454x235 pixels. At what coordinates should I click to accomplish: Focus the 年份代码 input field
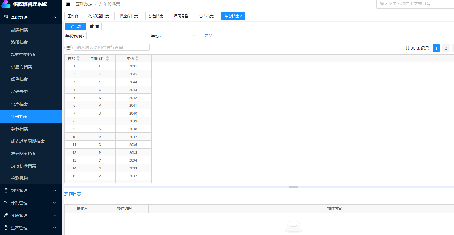tap(116, 36)
